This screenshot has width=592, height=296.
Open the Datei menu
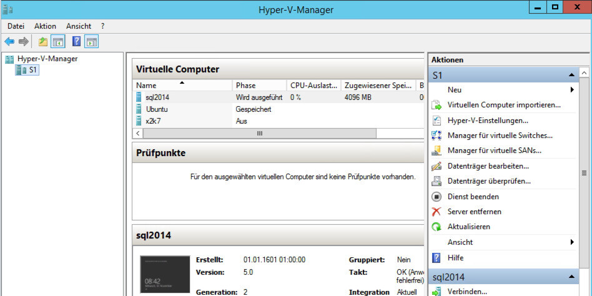[16, 26]
